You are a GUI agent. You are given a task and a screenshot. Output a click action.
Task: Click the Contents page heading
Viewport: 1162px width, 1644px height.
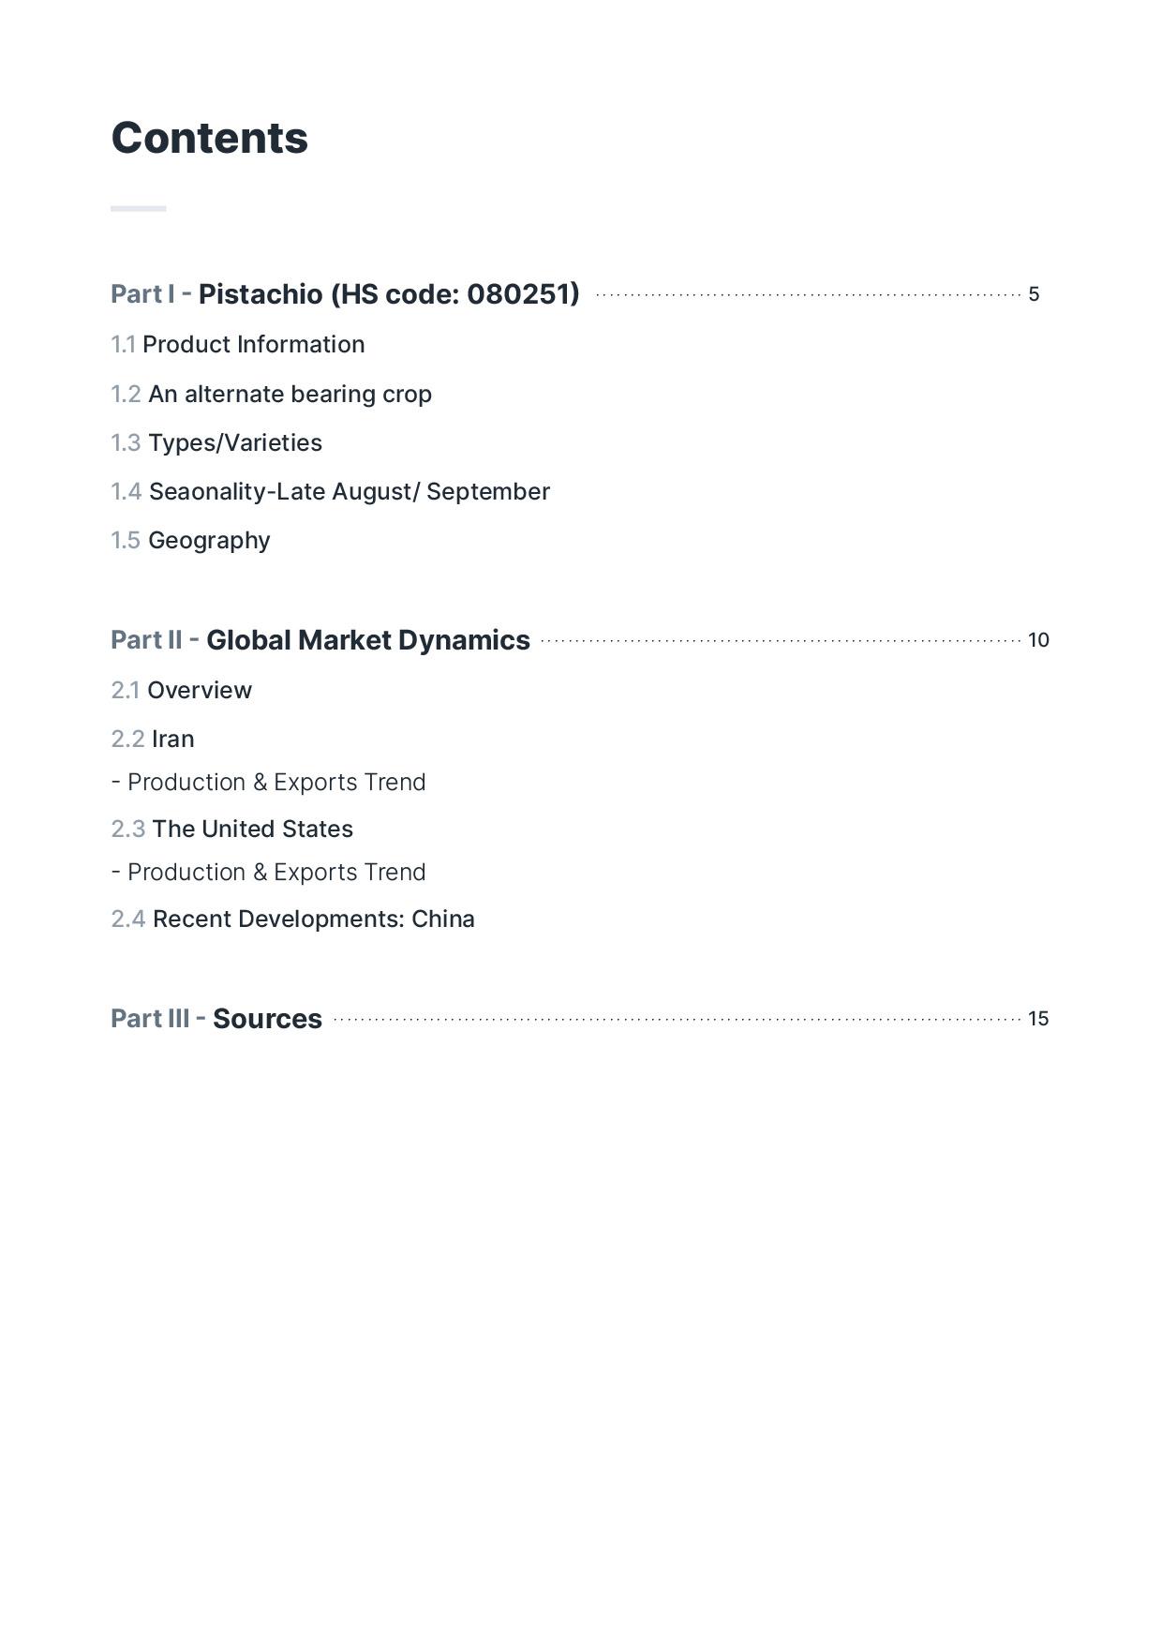209,139
